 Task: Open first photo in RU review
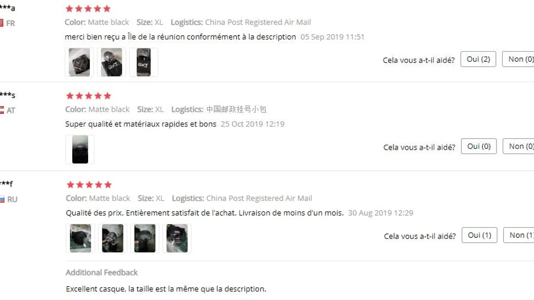pos(80,238)
